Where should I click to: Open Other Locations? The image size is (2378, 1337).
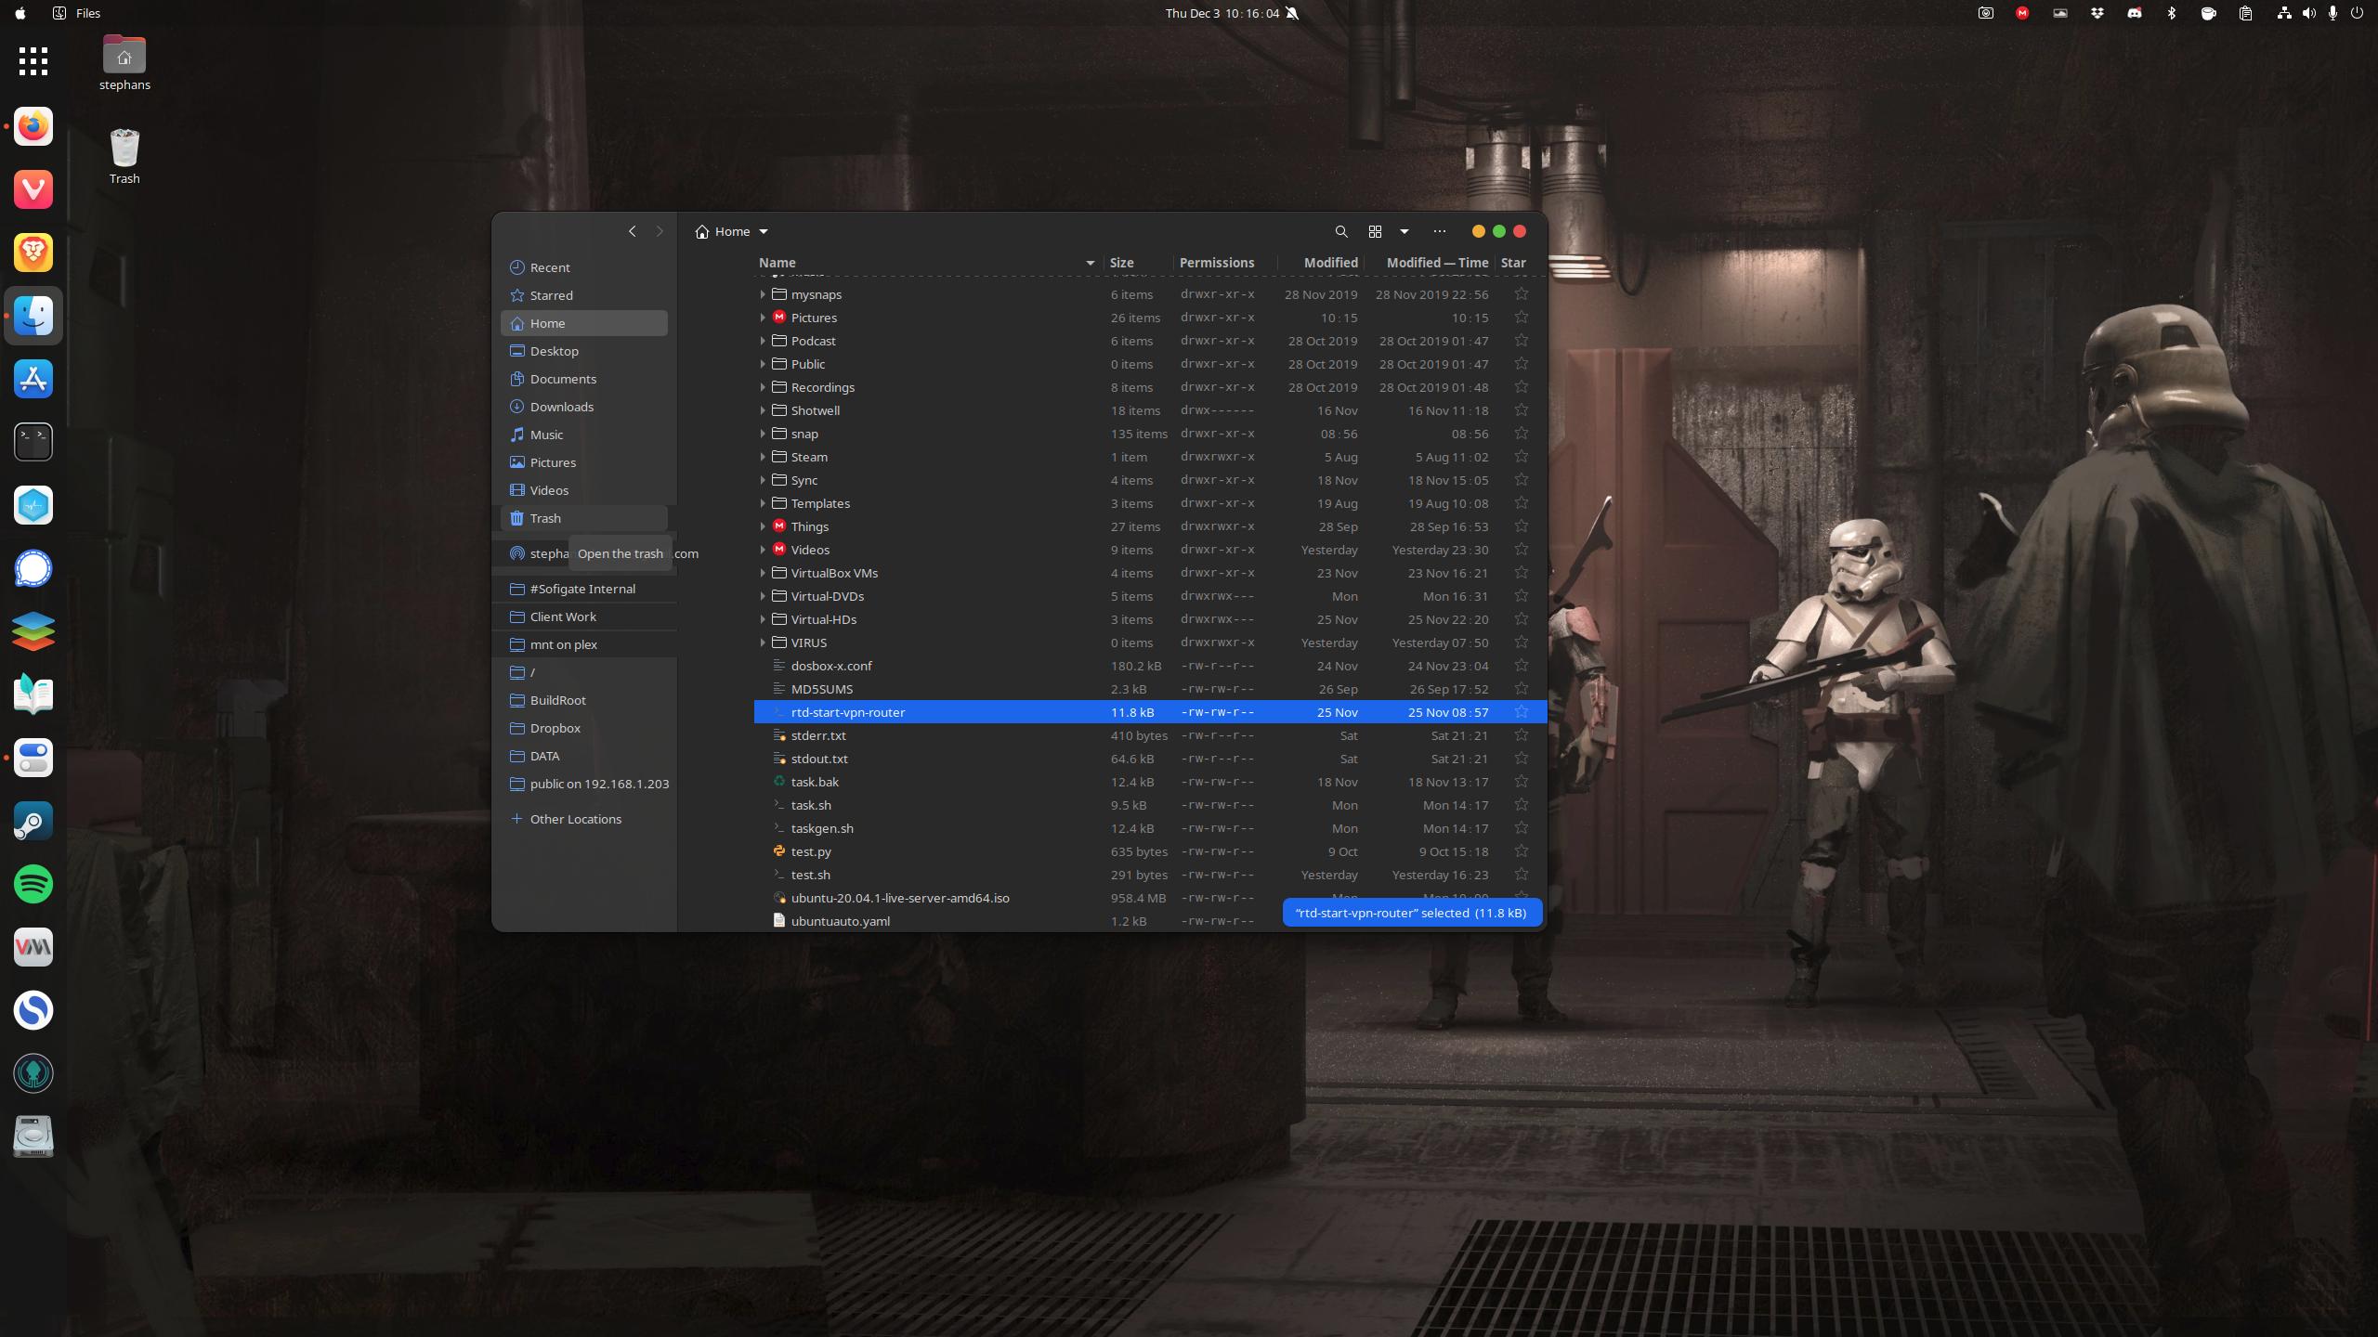click(584, 819)
